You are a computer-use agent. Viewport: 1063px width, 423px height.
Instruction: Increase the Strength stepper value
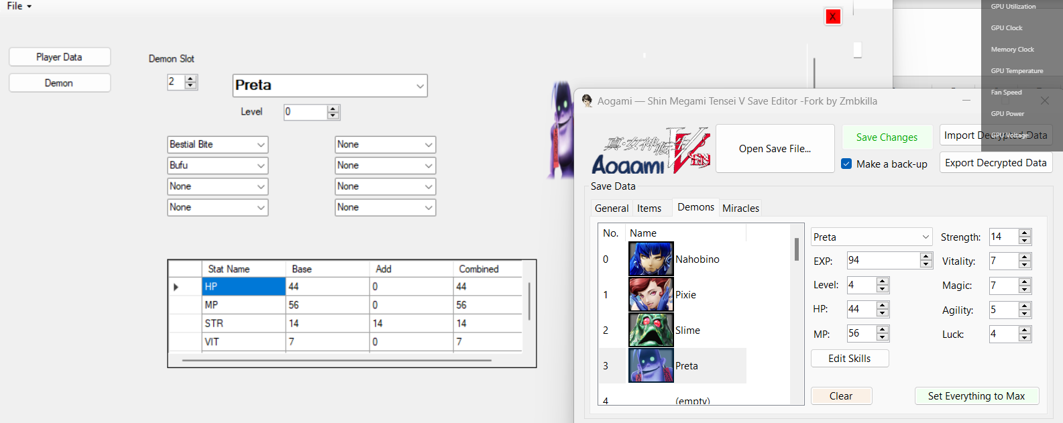coord(1024,233)
